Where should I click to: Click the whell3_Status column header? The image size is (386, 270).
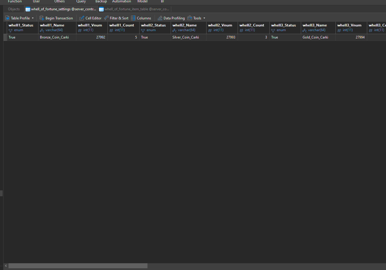click(x=285, y=28)
